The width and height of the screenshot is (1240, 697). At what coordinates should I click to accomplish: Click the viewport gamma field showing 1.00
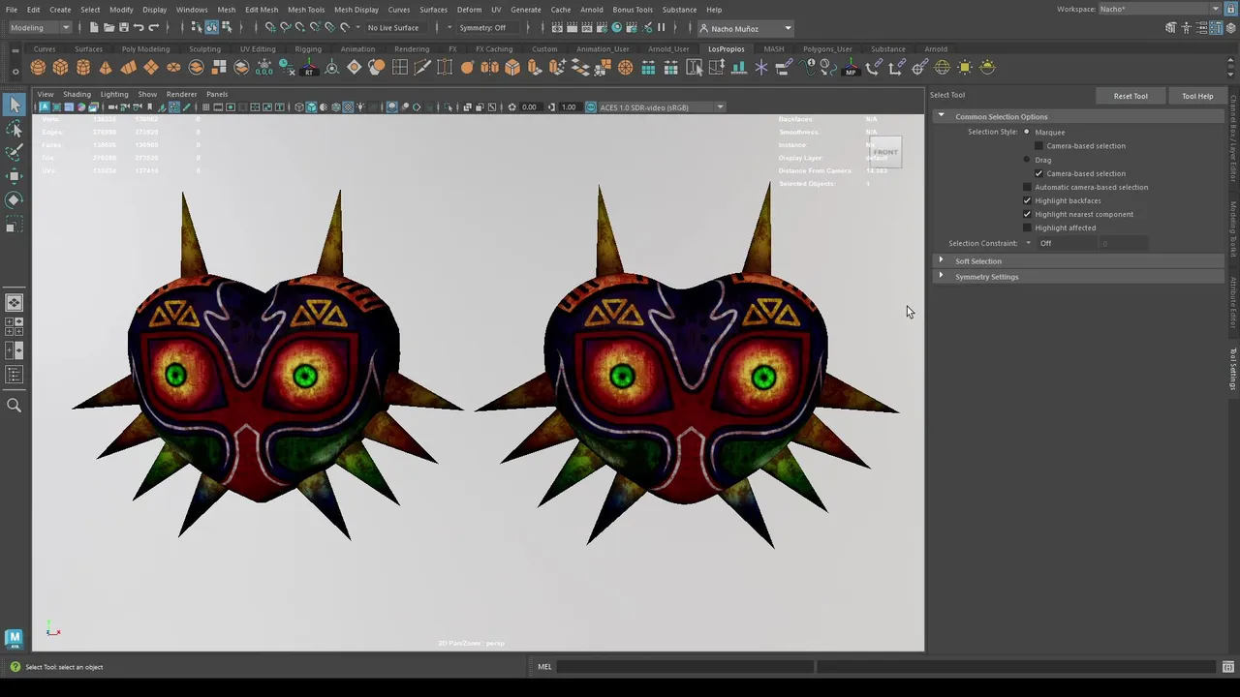[569, 107]
